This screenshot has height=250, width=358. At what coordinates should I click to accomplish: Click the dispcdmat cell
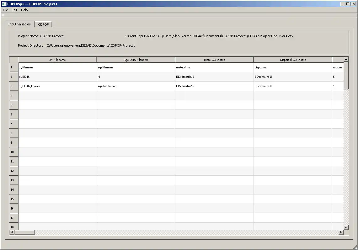293,67
